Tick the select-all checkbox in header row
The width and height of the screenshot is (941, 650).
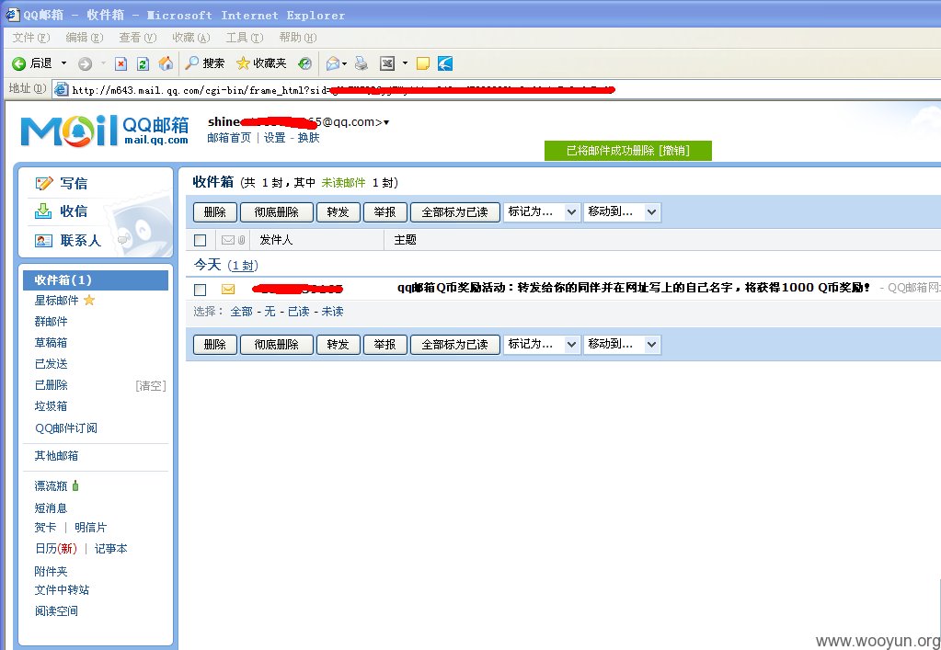coord(201,241)
